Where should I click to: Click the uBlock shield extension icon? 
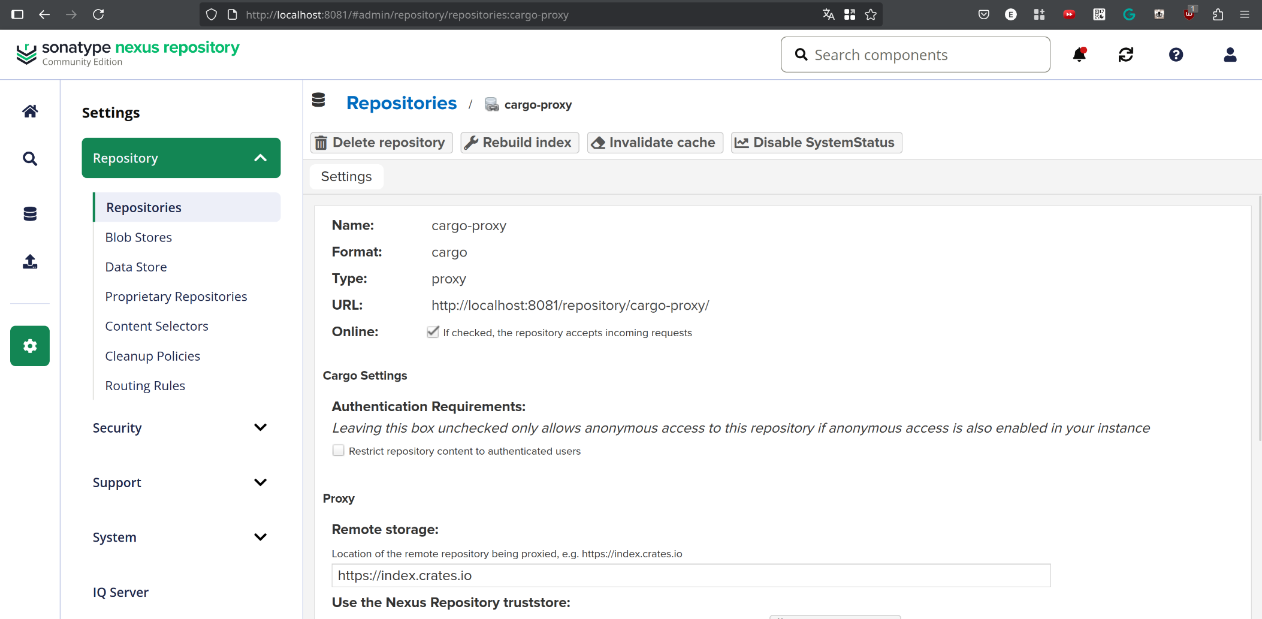(1189, 14)
